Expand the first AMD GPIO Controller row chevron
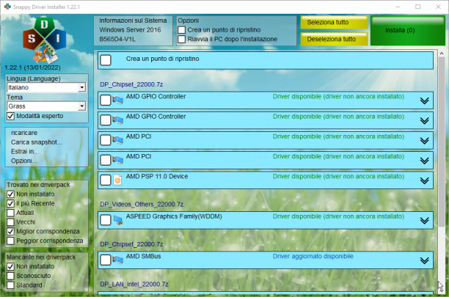This screenshot has width=449, height=297. pos(424,100)
